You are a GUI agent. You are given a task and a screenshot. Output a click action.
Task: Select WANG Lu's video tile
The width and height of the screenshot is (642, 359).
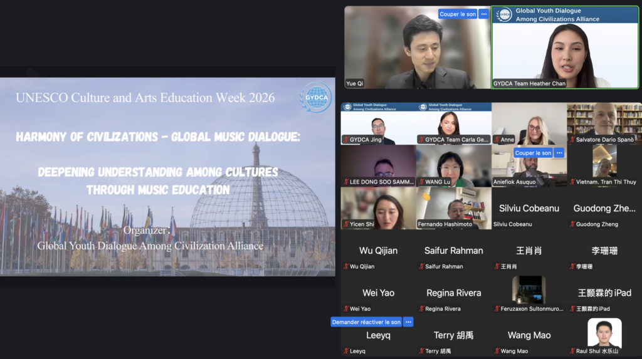coord(454,166)
